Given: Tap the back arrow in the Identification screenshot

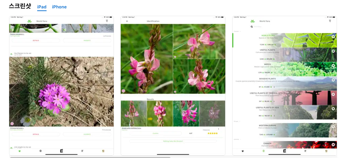Looking at the screenshot, I should click(127, 21).
